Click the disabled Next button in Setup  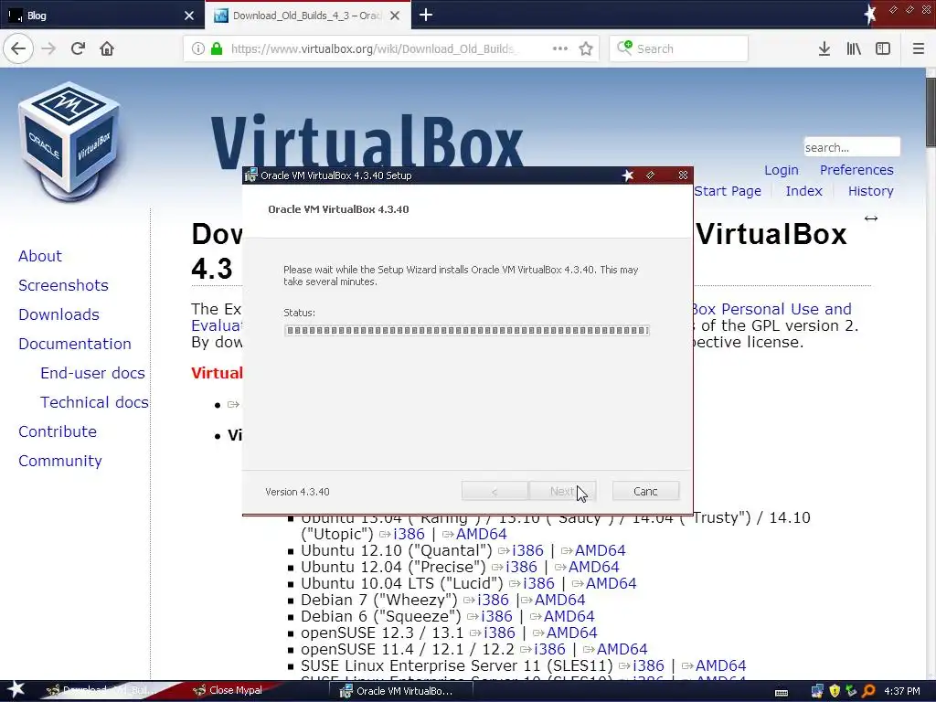coord(562,491)
